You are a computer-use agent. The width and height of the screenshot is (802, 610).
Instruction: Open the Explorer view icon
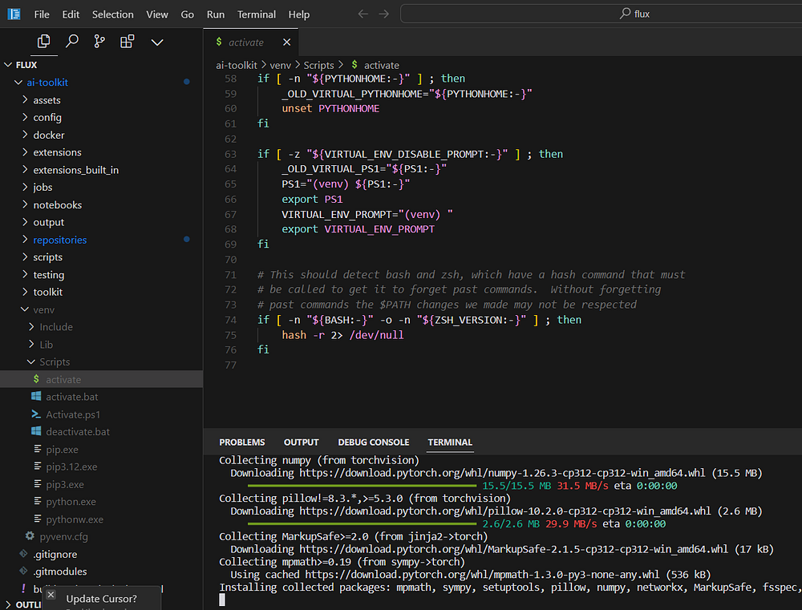coord(44,42)
